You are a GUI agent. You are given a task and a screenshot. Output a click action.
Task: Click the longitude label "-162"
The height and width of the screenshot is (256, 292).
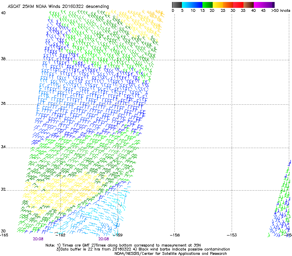60,235
